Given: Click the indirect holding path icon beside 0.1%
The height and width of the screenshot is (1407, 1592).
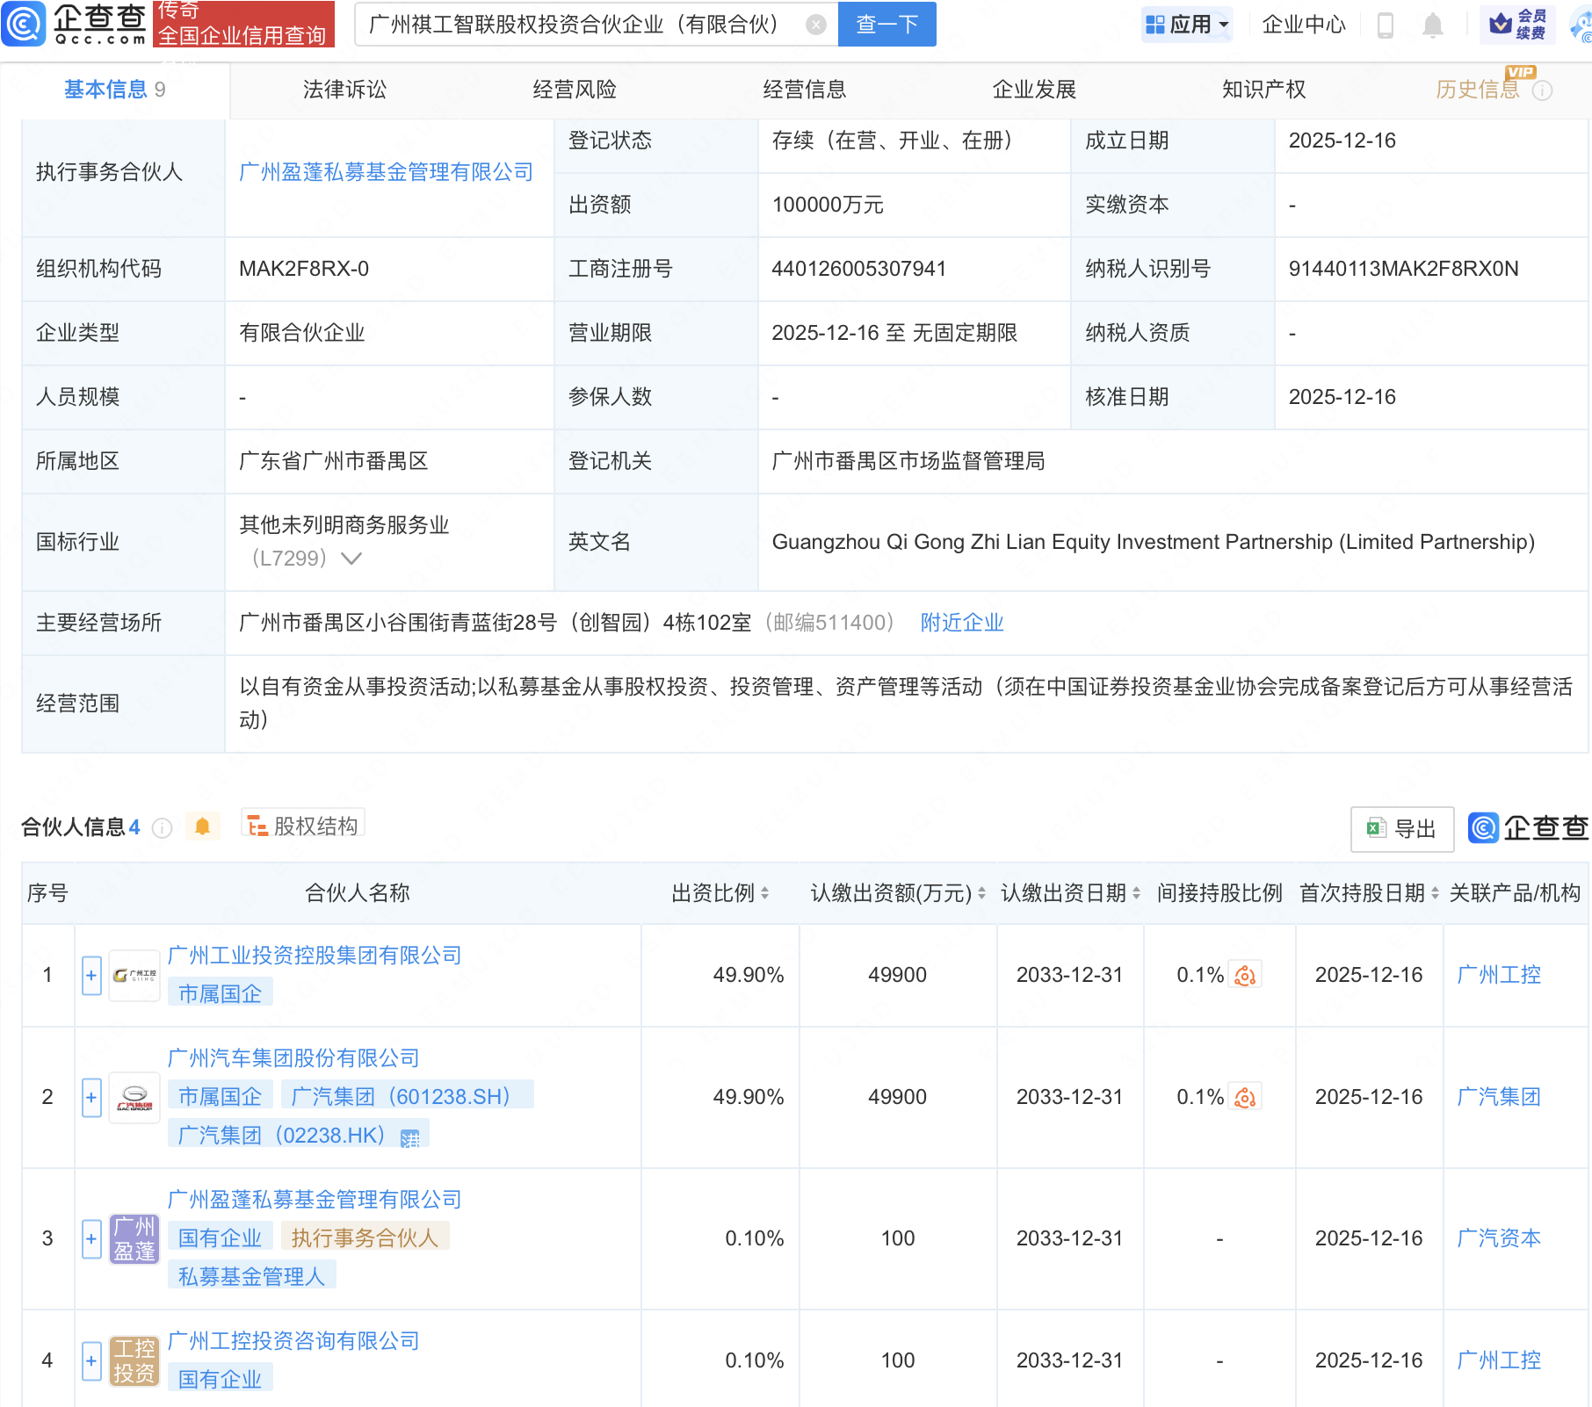Looking at the screenshot, I should coord(1246,975).
